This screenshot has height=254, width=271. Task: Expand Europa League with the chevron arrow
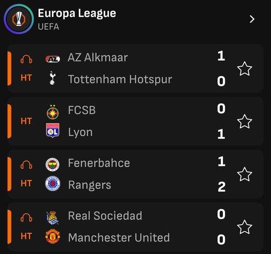pos(252,19)
